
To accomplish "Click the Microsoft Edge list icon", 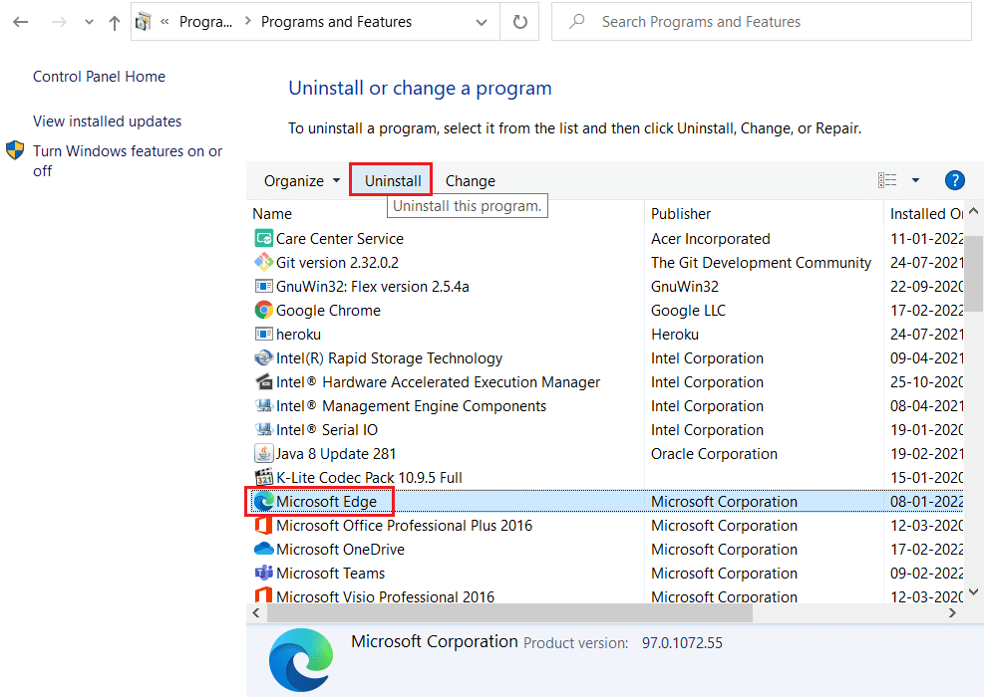I will (x=263, y=501).
